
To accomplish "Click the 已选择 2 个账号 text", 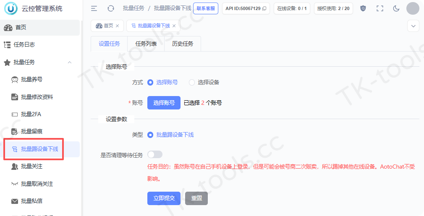I will click(203, 103).
